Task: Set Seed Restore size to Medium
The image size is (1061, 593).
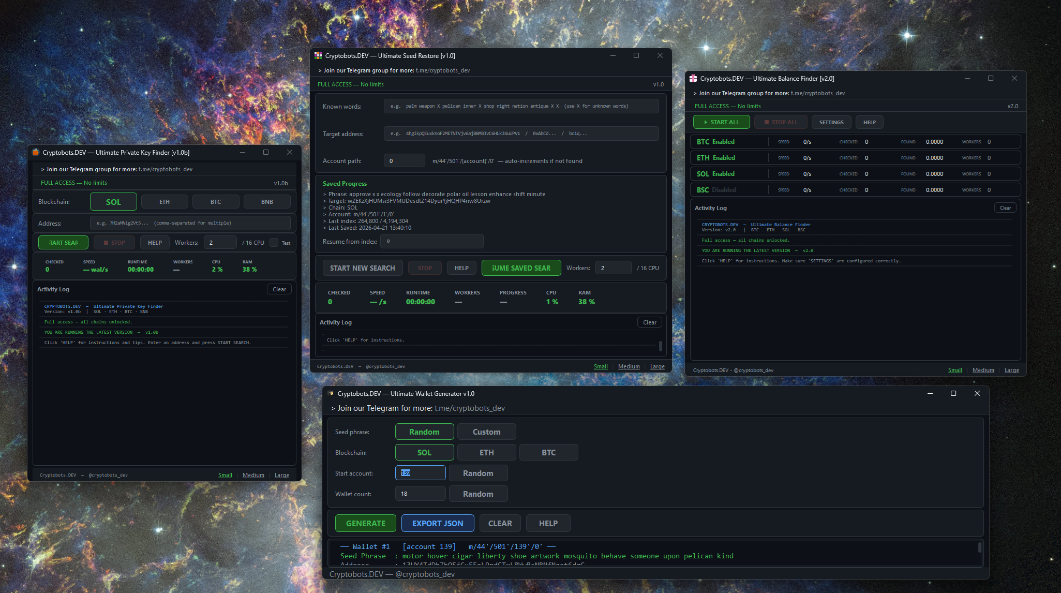Action: (x=629, y=366)
